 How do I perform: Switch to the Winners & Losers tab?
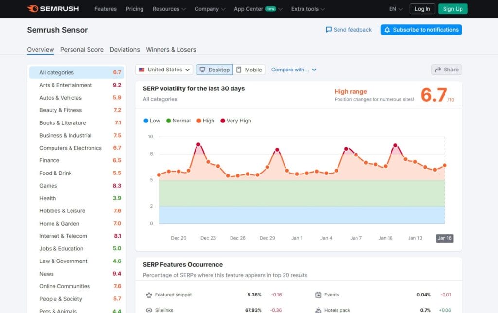171,50
